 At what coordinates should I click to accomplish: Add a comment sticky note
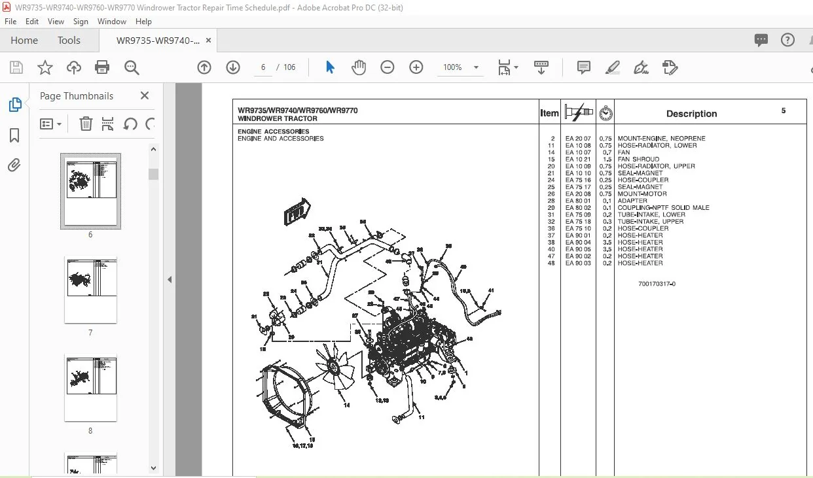coord(583,67)
